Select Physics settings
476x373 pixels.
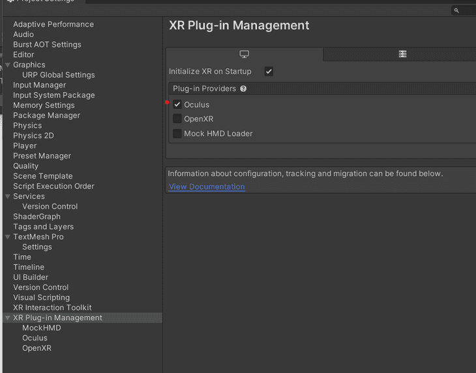pos(27,126)
